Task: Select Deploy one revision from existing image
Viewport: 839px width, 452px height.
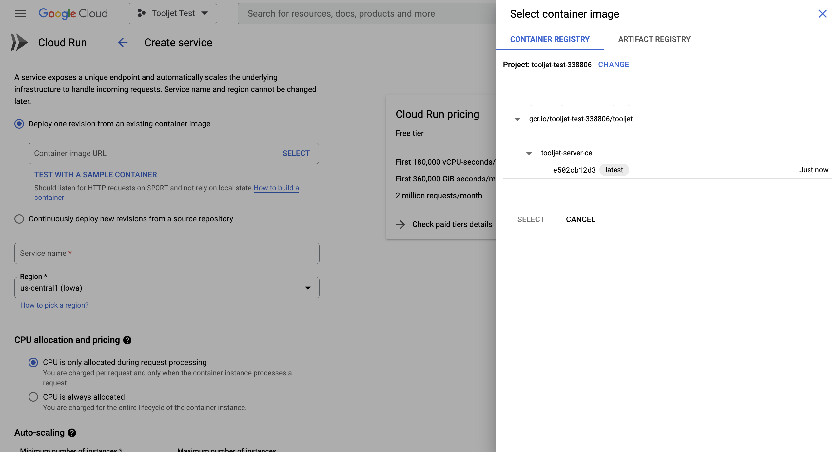Action: 19,124
